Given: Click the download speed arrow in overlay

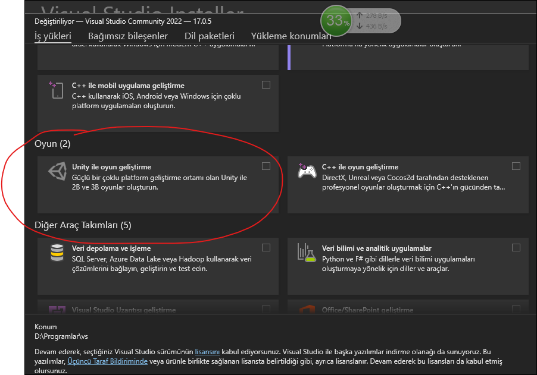Looking at the screenshot, I should pyautogui.click(x=360, y=26).
